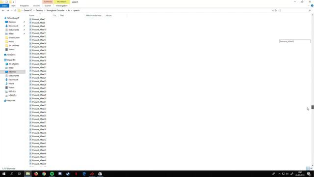Launch Chrome from the taskbar
This screenshot has height=177, width=314.
(44, 174)
